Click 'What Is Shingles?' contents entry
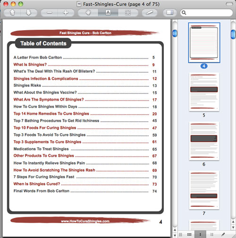Screen dimensions: 236x238 click(x=30, y=65)
